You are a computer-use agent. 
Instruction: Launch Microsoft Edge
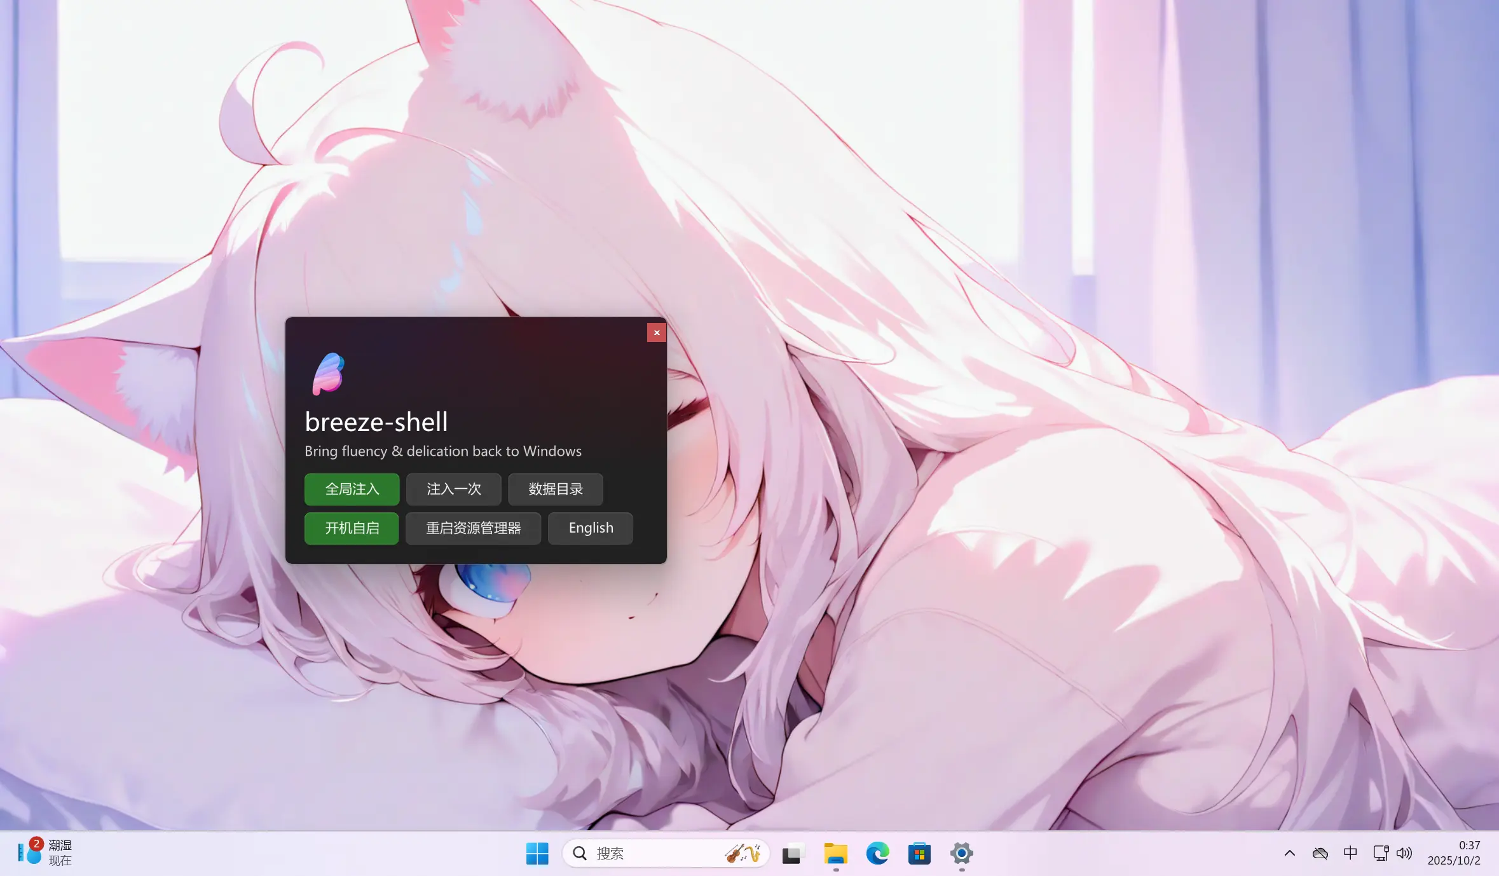point(878,854)
